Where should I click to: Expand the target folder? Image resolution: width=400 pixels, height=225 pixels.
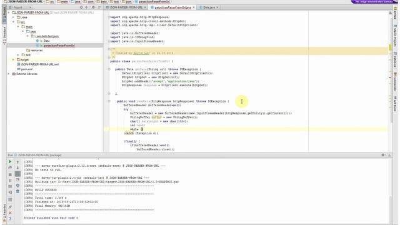[x=14, y=60]
